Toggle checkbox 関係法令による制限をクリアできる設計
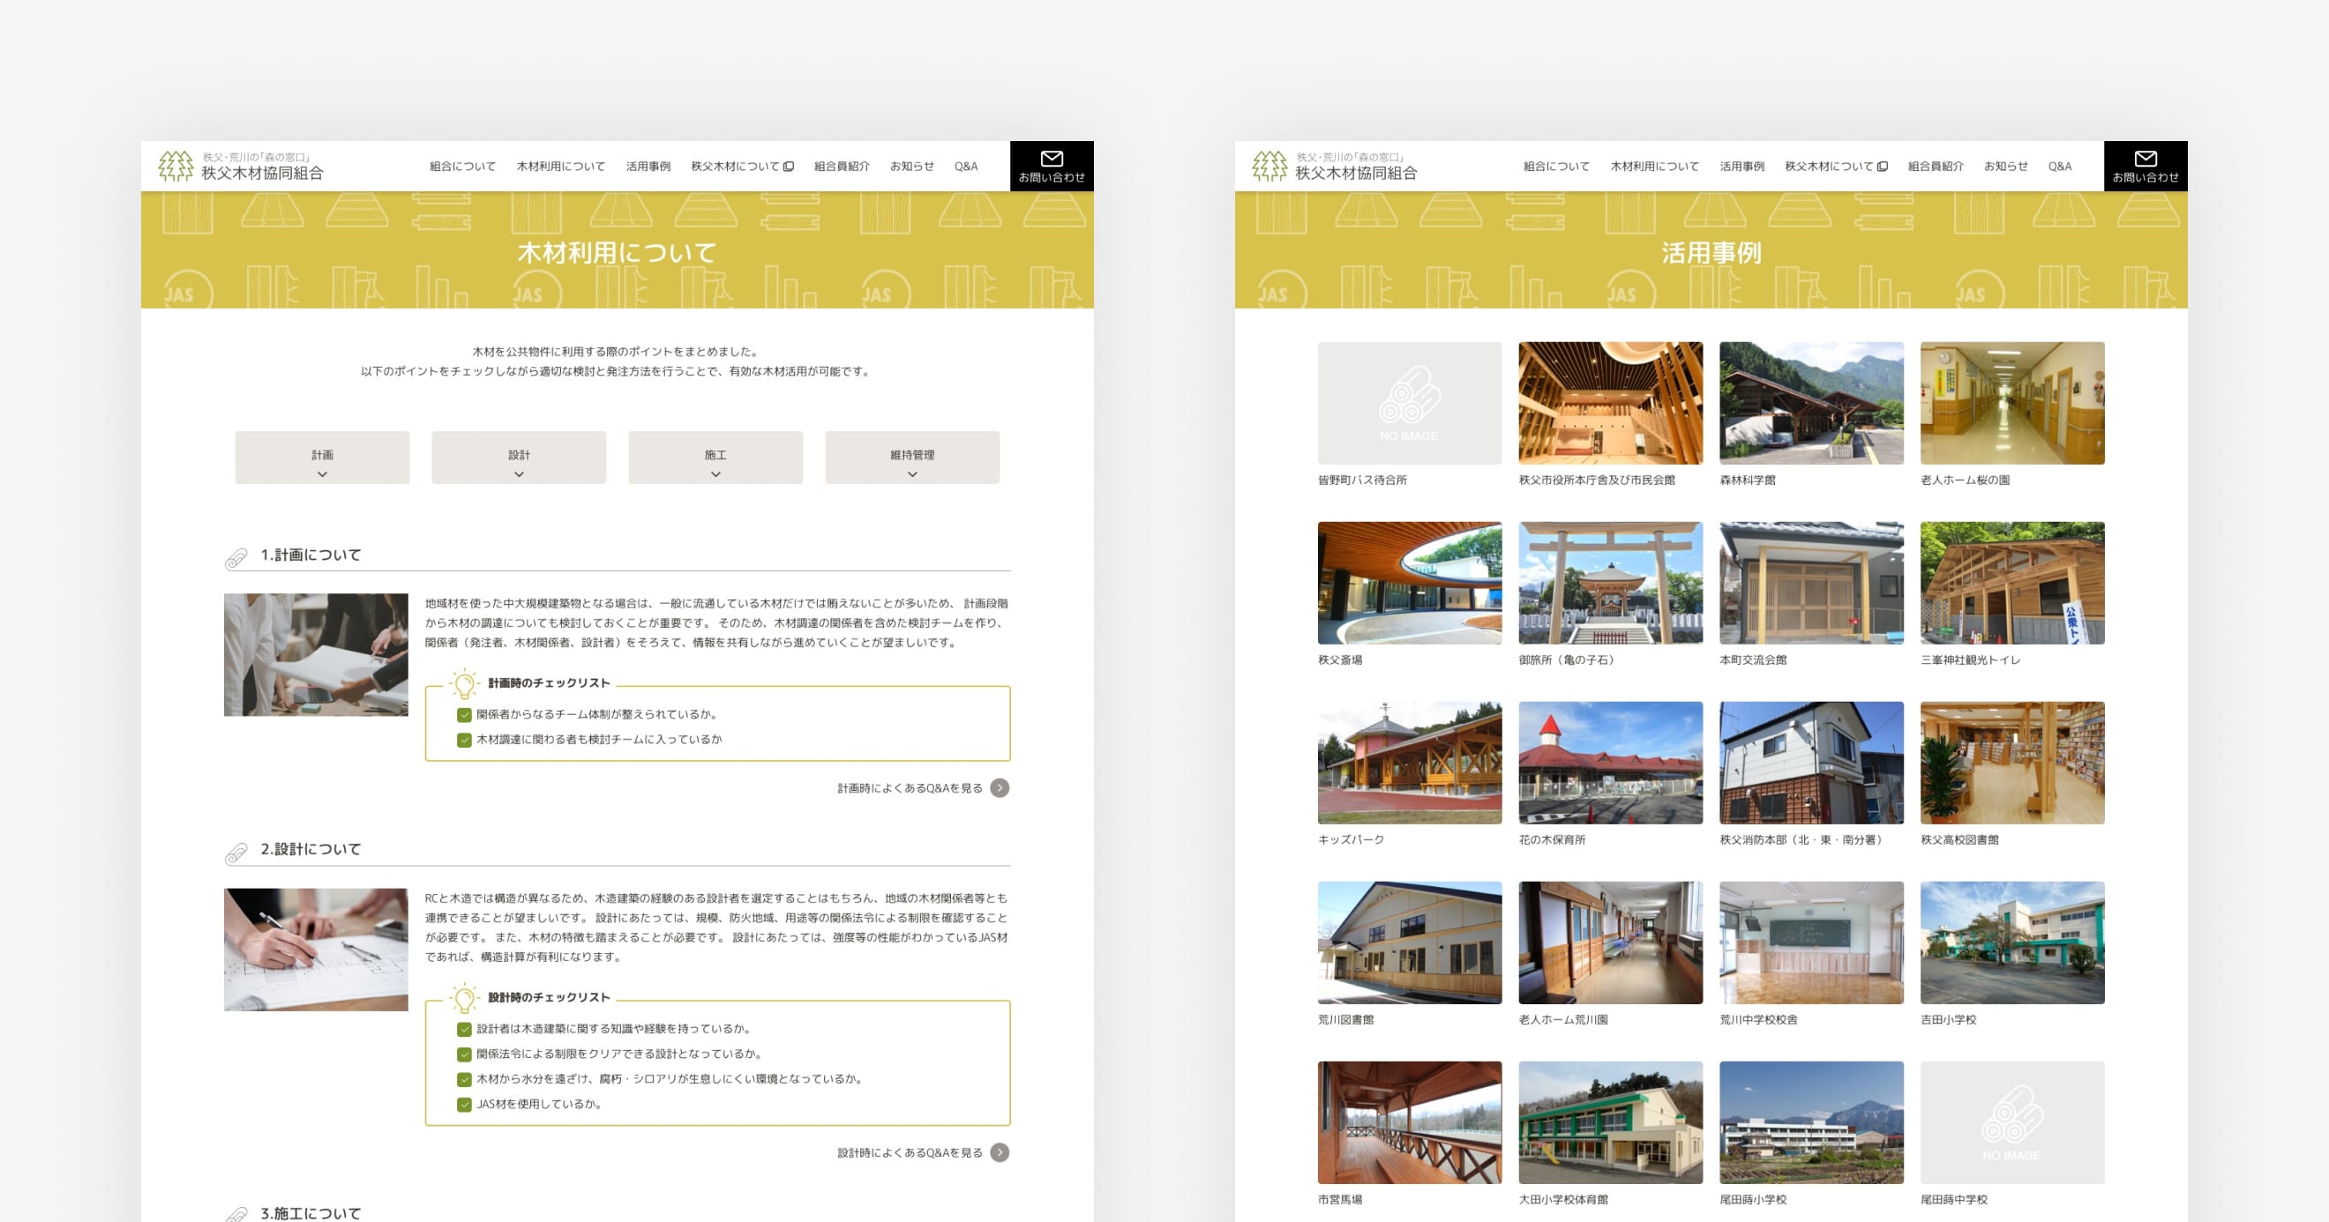Screen dimensions: 2329x1222 point(464,1054)
